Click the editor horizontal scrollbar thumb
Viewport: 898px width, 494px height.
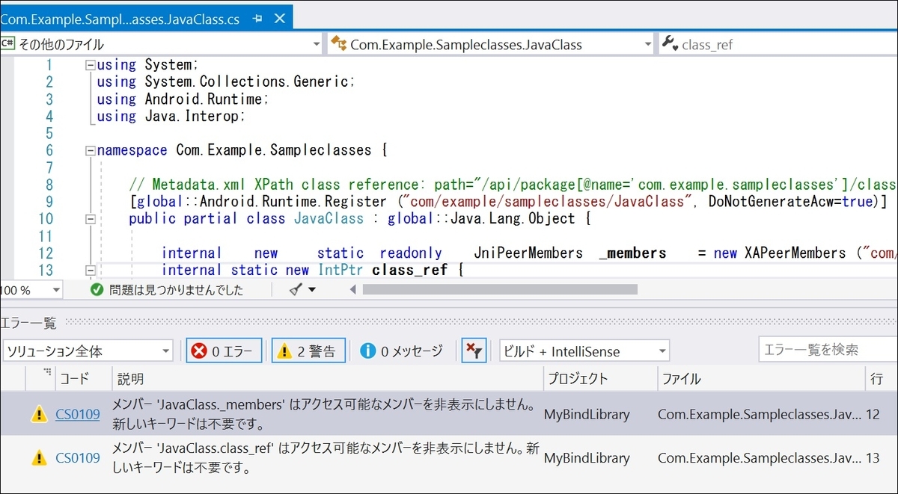(500, 289)
